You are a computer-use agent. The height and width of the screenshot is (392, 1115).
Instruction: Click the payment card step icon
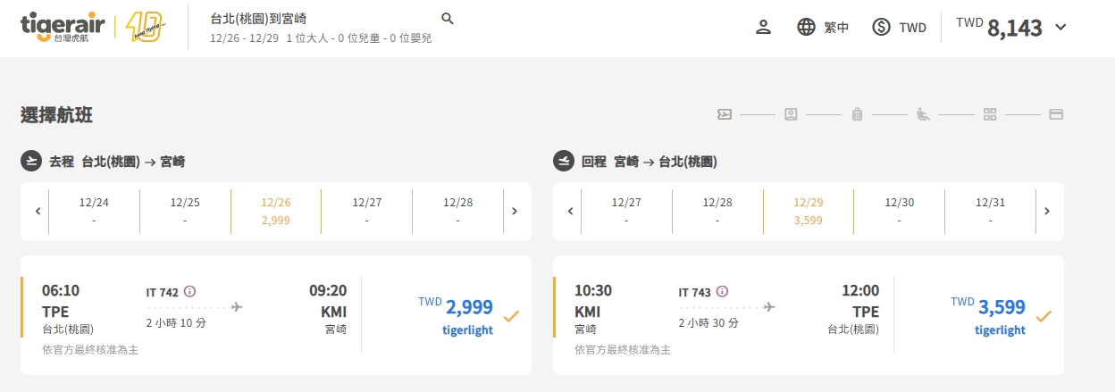(1055, 114)
